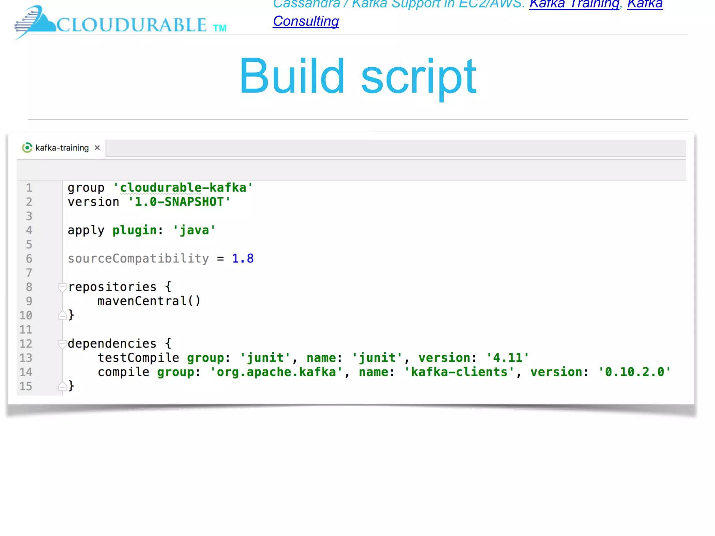The height and width of the screenshot is (536, 715).
Task: Open the Kafka Training link
Action: (x=574, y=4)
